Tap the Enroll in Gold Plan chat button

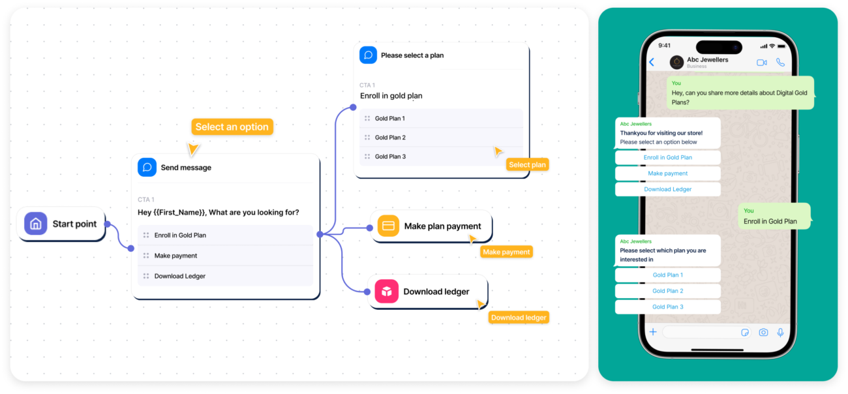click(667, 158)
